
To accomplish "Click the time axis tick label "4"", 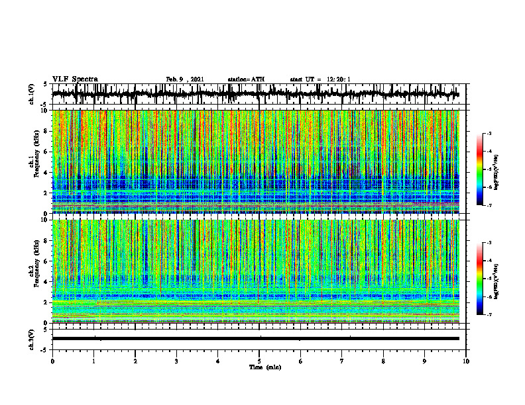I will 217,361.
